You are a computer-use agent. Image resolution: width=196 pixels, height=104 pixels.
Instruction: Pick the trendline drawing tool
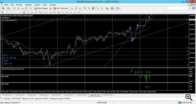point(20,12)
